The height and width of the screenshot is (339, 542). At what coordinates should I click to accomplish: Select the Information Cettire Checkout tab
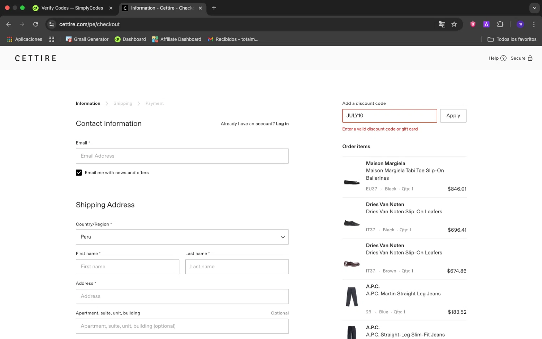coord(162,8)
